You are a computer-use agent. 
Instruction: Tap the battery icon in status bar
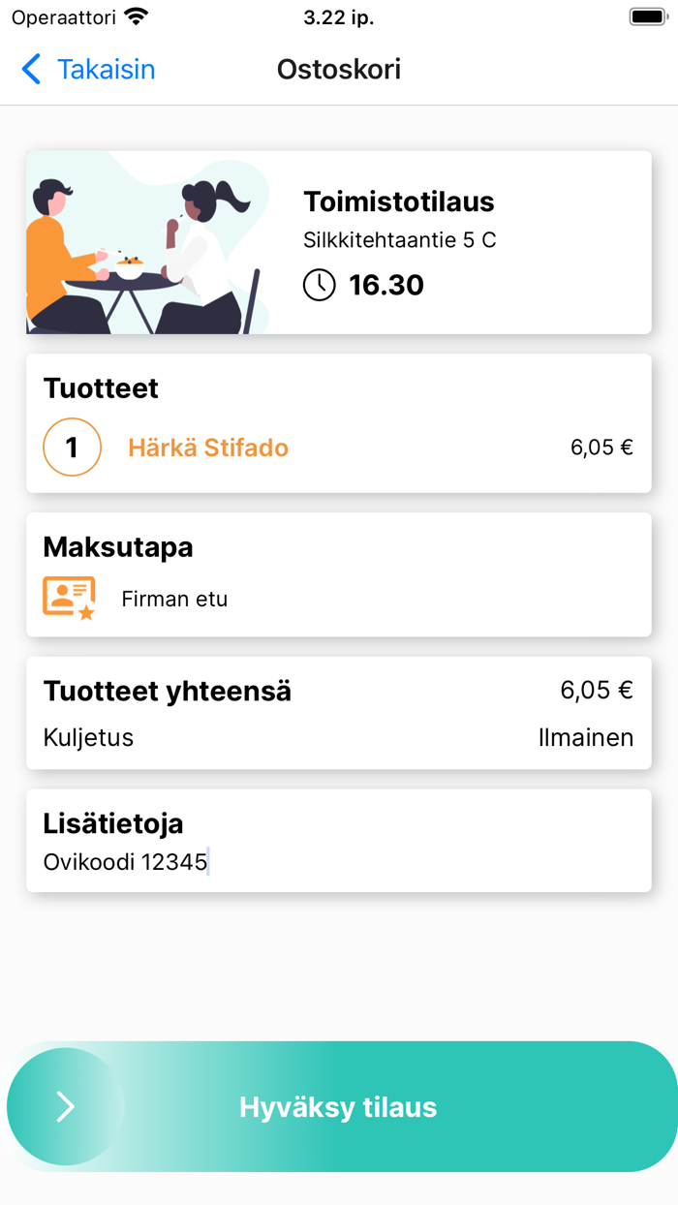click(647, 17)
